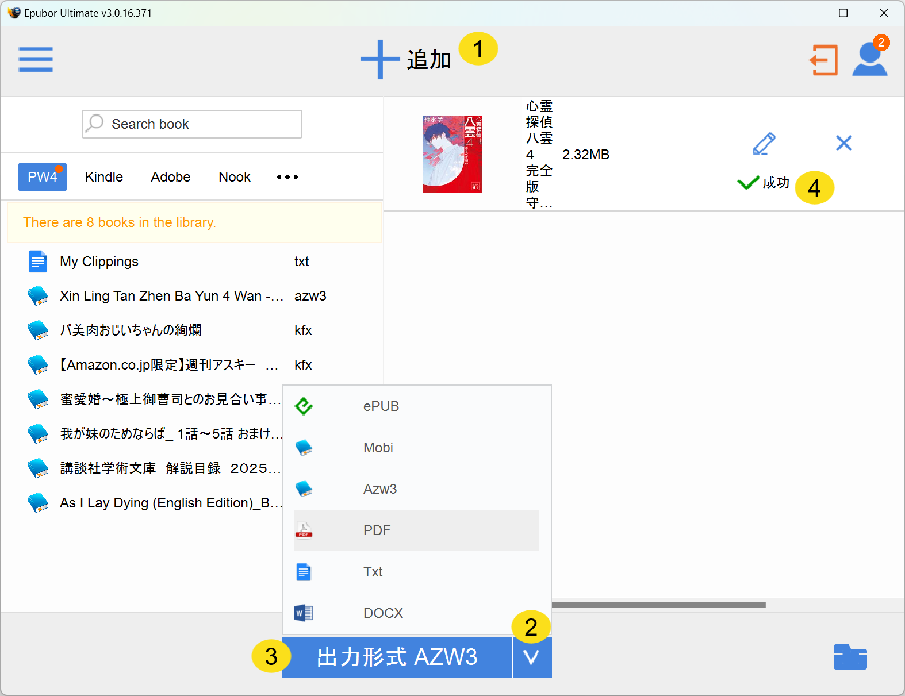Viewport: 905px width, 696px height.
Task: Open the hamburger menu
Action: [36, 59]
